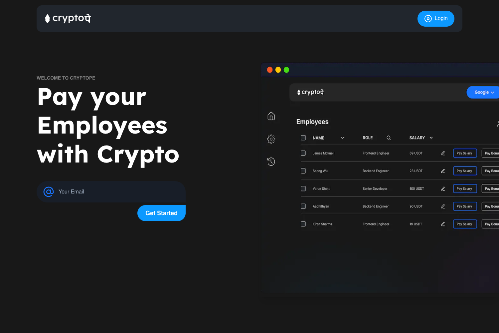Select the Home icon in the dashboard sidebar
499x333 pixels.
271,116
